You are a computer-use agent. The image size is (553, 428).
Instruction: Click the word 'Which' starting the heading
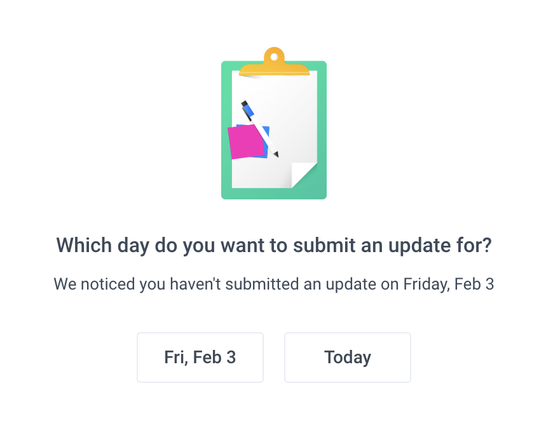click(84, 245)
